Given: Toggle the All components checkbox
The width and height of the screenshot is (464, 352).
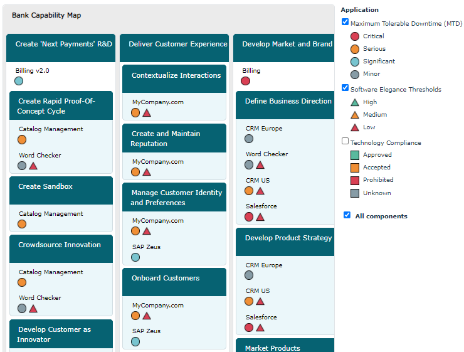Looking at the screenshot, I should point(347,215).
